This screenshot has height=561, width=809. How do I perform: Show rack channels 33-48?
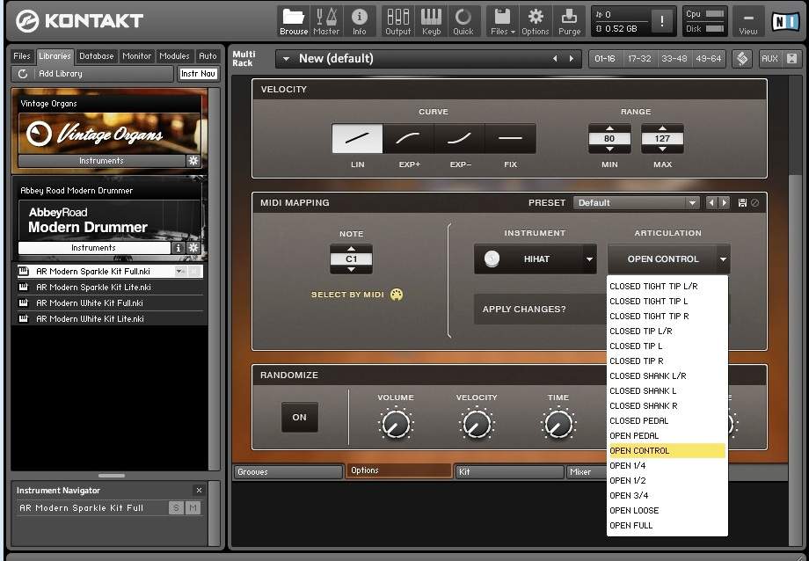pos(674,58)
